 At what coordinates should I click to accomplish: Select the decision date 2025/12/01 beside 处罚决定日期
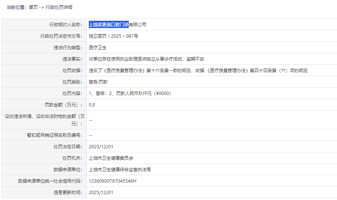coord(101,147)
